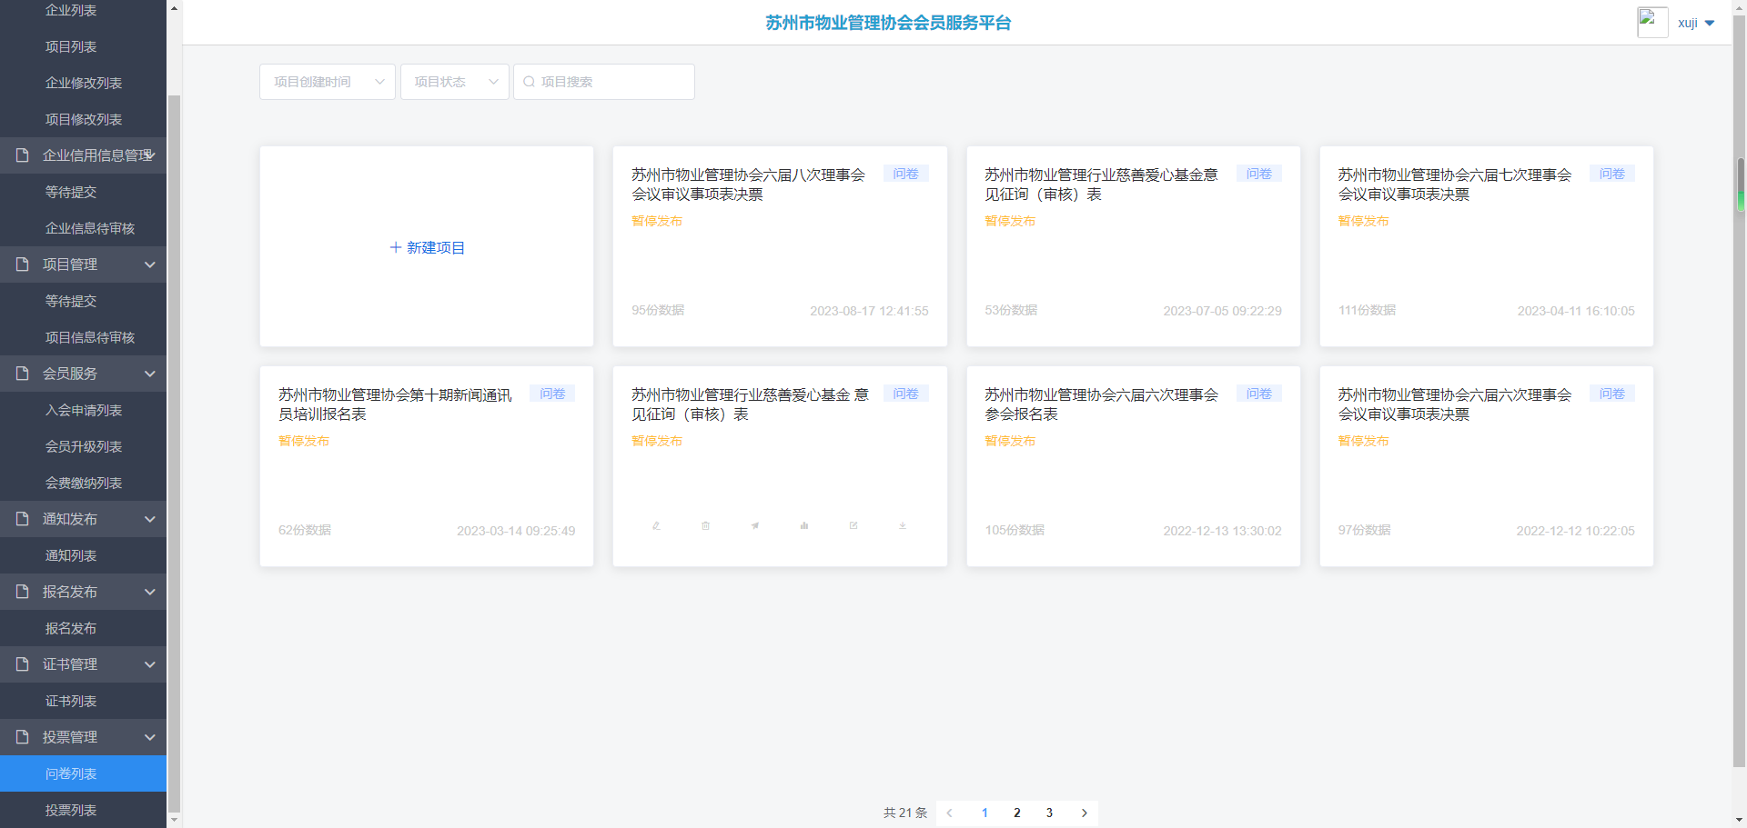The height and width of the screenshot is (828, 1747).
Task: Click the document icon beside 证书管理
Action: click(23, 664)
